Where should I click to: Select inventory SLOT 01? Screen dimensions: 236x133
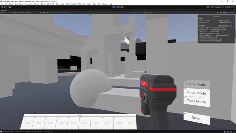click(27, 123)
